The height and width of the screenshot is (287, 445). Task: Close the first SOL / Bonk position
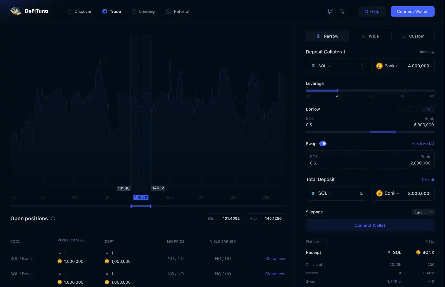coord(275,258)
